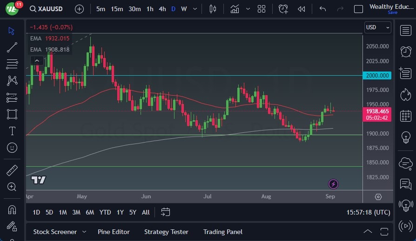The height and width of the screenshot is (241, 416).
Task: Toggle the fullscreen layout square
Action: point(358,9)
